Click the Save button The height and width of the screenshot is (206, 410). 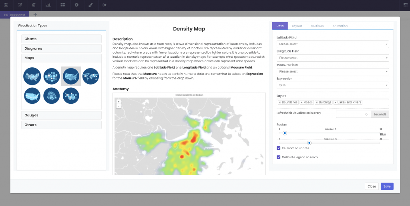pyautogui.click(x=387, y=186)
